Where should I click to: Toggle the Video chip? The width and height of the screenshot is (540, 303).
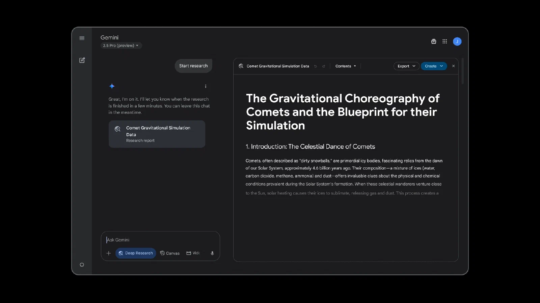193,253
